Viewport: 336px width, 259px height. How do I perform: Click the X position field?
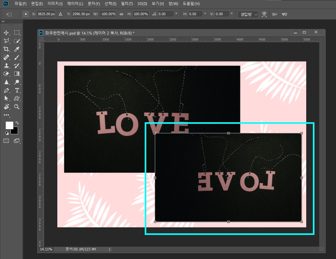pos(46,14)
